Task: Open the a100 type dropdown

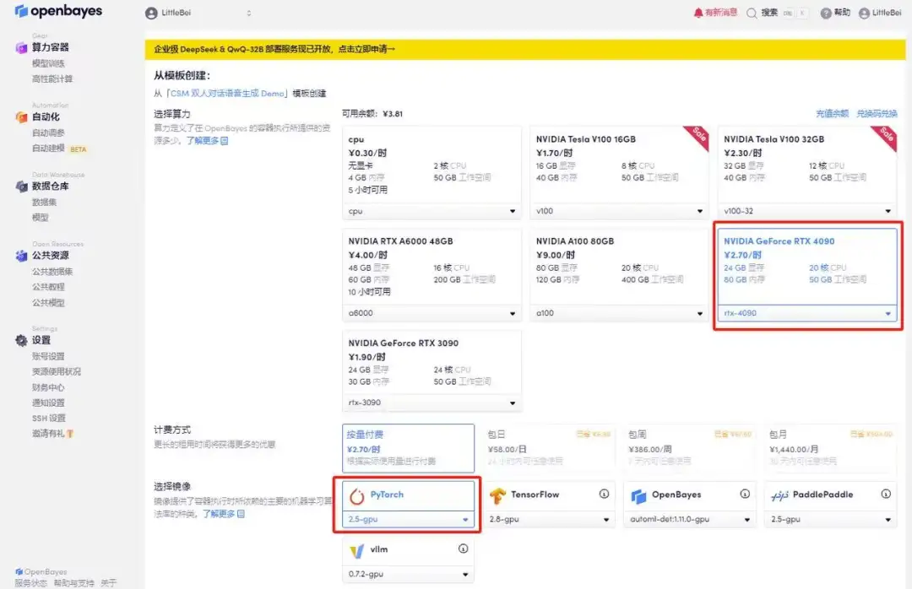Action: (620, 313)
